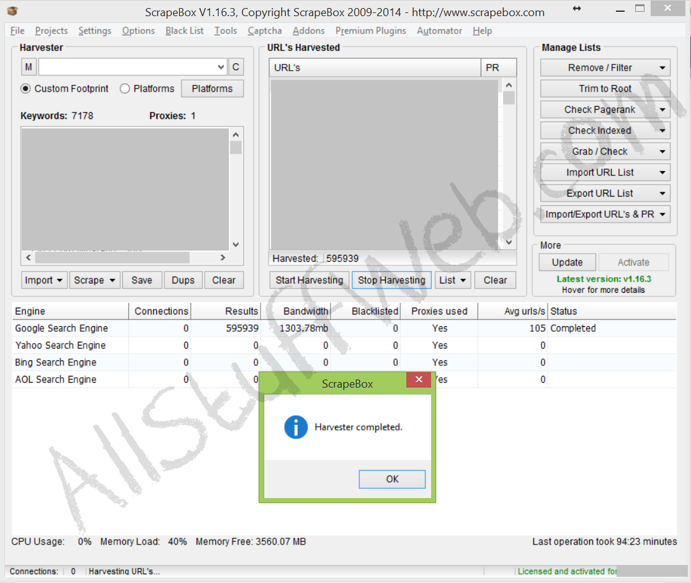691x583 pixels.
Task: Click keywords list scroll left arrow
Action: (x=28, y=257)
